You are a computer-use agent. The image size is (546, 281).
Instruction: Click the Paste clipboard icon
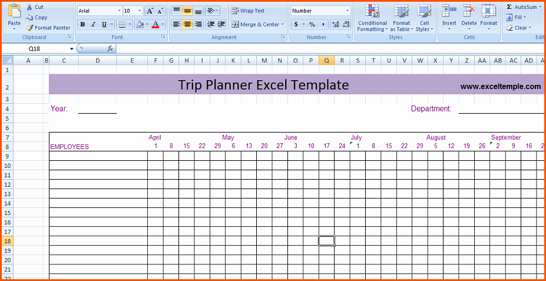[x=14, y=11]
